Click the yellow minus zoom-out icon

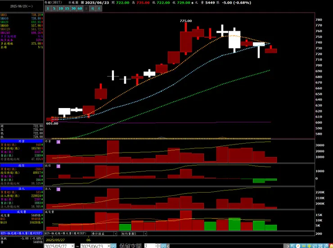pos(304,246)
